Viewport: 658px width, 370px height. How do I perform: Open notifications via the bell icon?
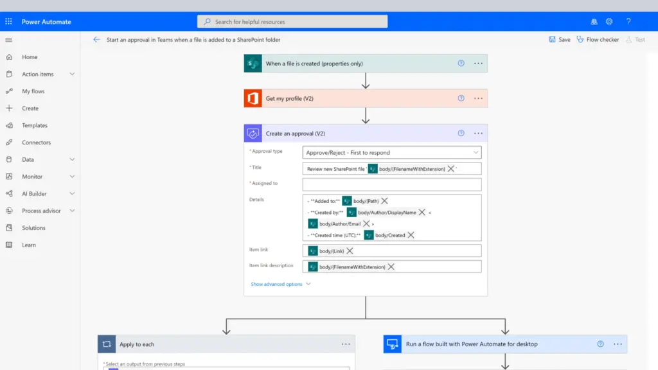pyautogui.click(x=594, y=21)
